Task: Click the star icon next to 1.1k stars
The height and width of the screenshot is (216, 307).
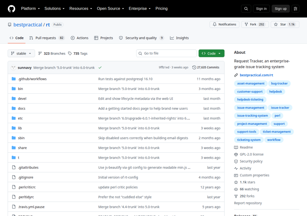Action: [x=236, y=182]
